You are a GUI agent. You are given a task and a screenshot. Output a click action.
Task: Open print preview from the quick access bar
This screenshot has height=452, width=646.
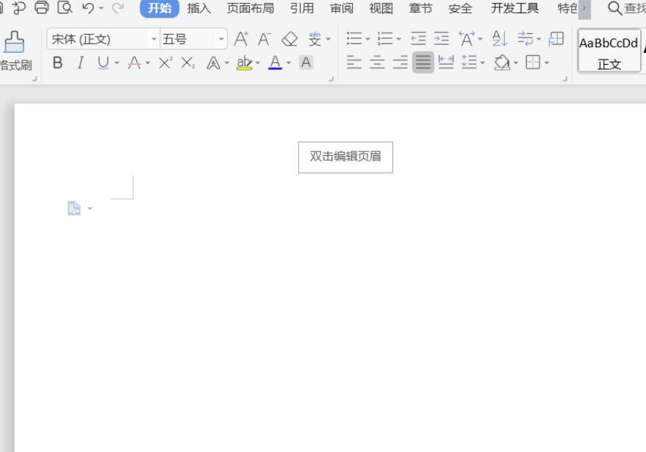[x=65, y=9]
